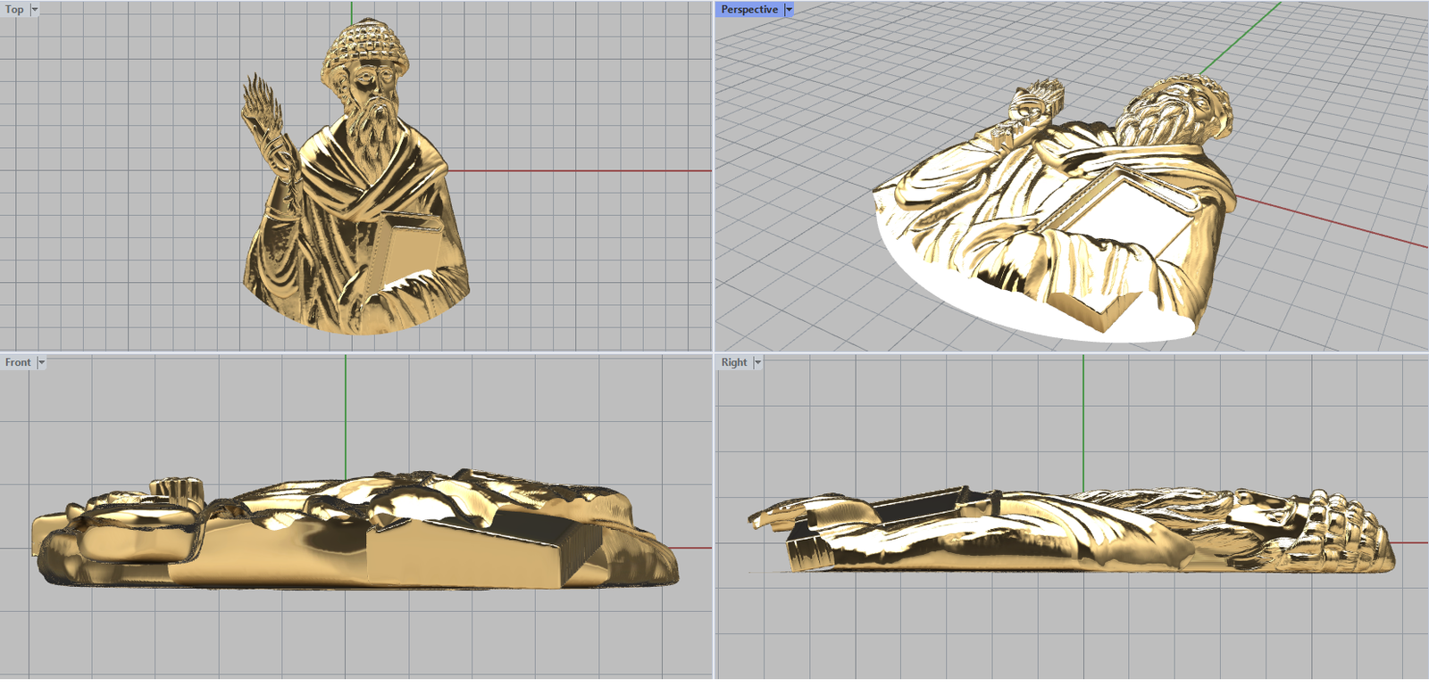Click the bearded head in Perspective view
This screenshot has width=1429, height=686.
click(1170, 112)
